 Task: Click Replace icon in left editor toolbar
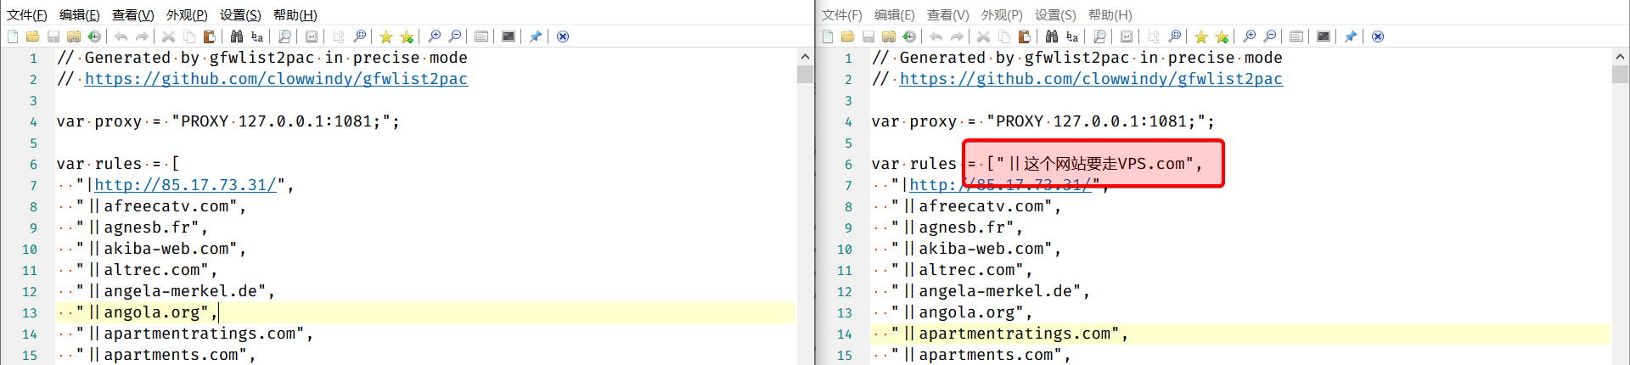(x=257, y=36)
